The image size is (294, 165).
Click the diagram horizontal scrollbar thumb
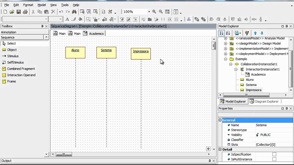pos(64,154)
